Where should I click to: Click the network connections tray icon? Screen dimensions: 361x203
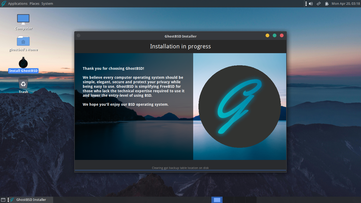[318, 3]
